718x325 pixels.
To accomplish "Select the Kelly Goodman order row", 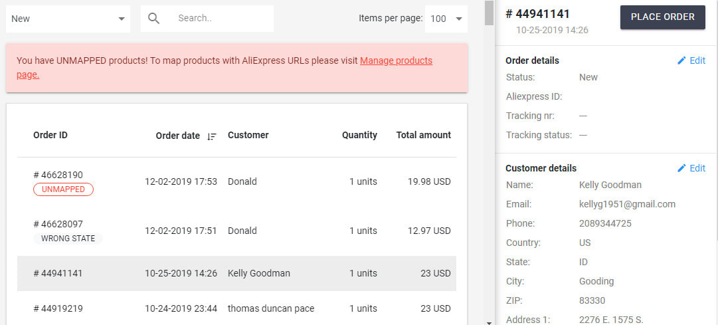I will pyautogui.click(x=236, y=273).
